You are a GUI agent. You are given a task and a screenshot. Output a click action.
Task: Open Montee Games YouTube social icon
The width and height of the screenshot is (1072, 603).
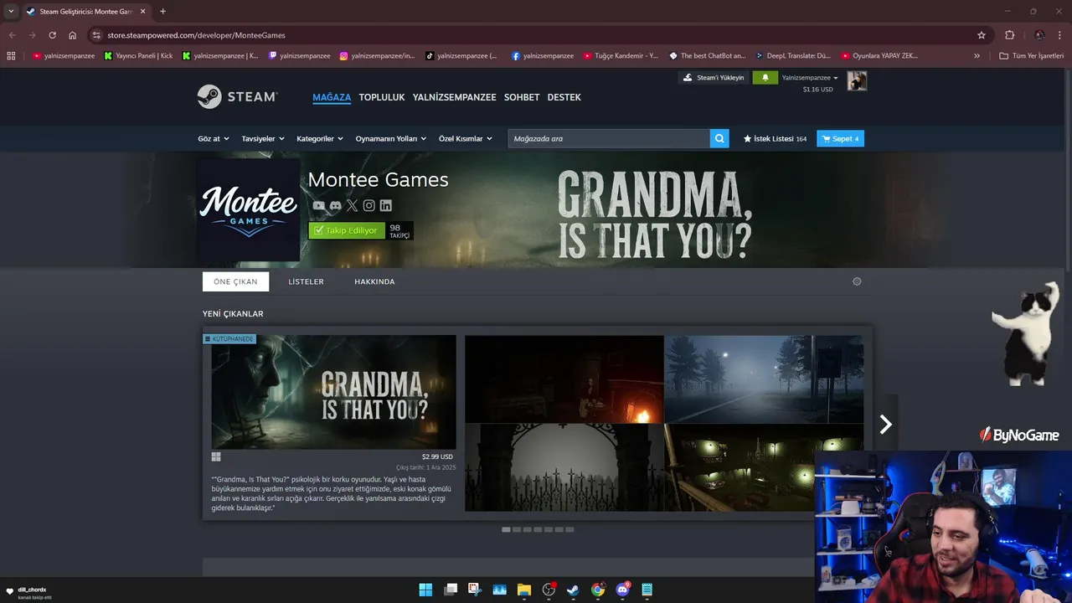(x=319, y=205)
